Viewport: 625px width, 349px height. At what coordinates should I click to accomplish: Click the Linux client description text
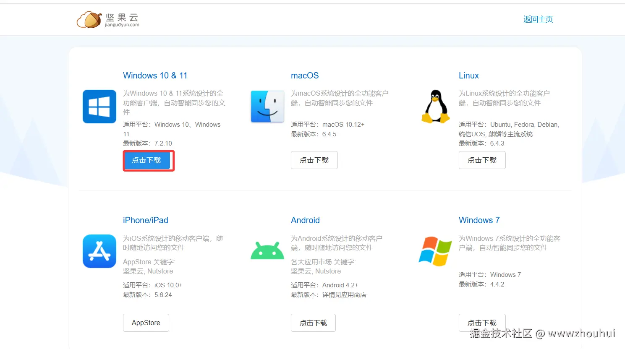(505, 98)
